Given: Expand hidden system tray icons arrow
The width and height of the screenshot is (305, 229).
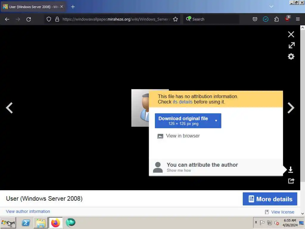Looking at the screenshot, I should click(x=256, y=222).
